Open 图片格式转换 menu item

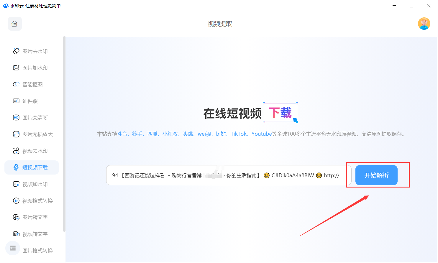pos(37,251)
